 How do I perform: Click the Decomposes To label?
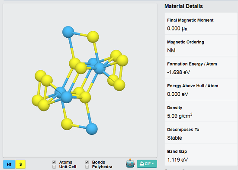pyautogui.click(x=183, y=130)
